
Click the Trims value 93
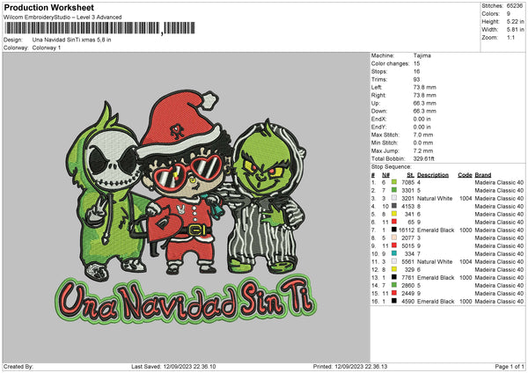click(x=416, y=79)
